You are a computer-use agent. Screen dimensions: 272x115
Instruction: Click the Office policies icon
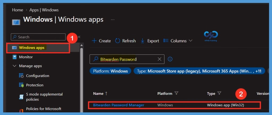[x=21, y=110]
